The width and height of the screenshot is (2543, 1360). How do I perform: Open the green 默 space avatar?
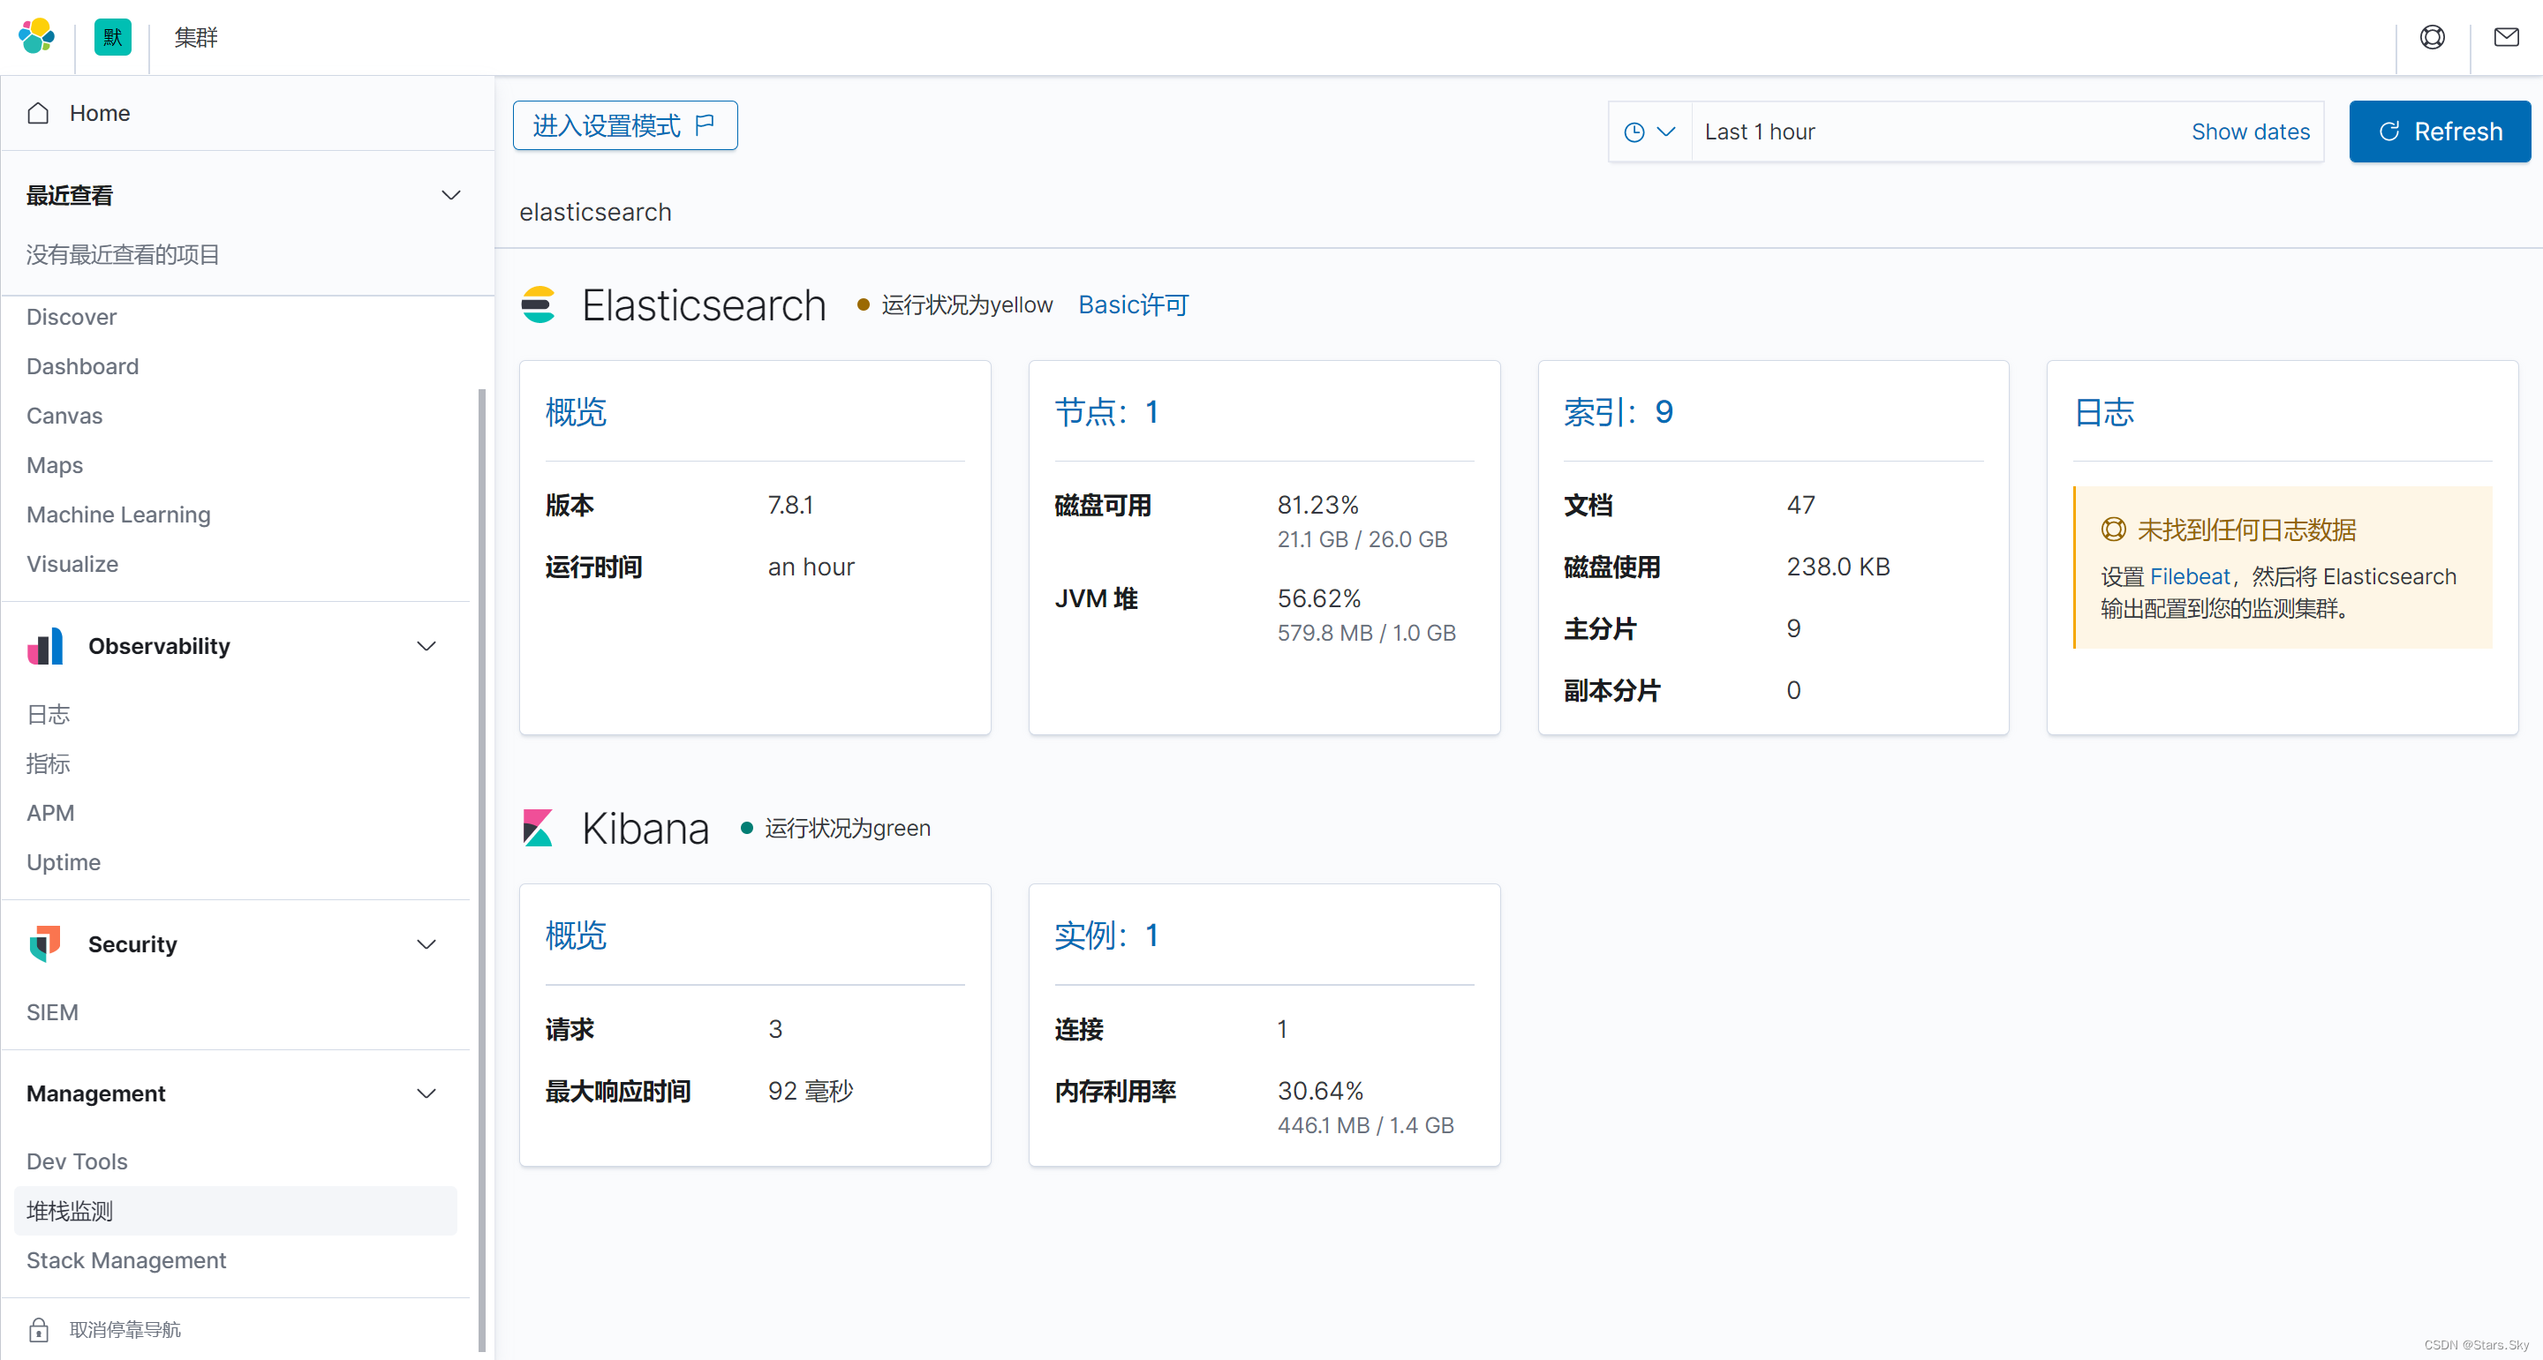coord(112,36)
